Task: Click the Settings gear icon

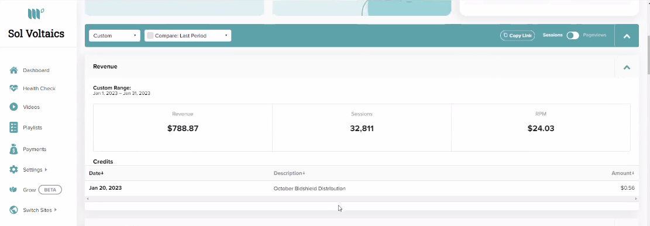Action: click(x=13, y=170)
